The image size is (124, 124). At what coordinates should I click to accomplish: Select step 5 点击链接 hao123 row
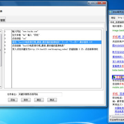click(x=56, y=46)
